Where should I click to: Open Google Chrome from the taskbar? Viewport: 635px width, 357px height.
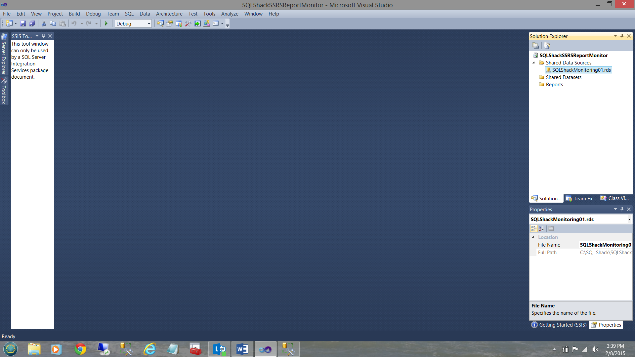point(80,349)
